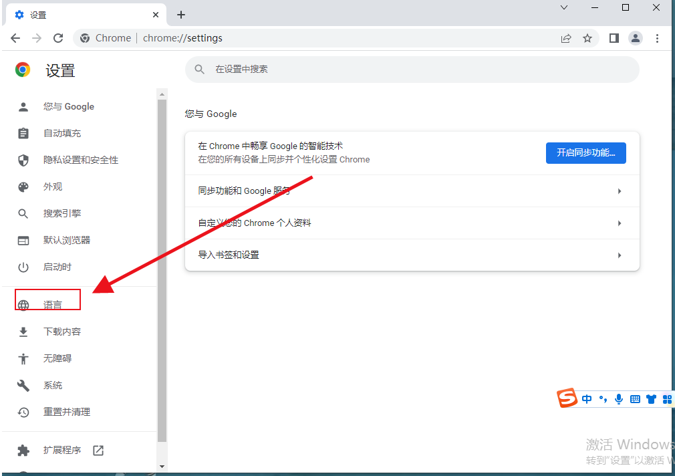The height and width of the screenshot is (476, 675).
Task: Click the external link icon beside 扩展程序
Action: tap(98, 450)
